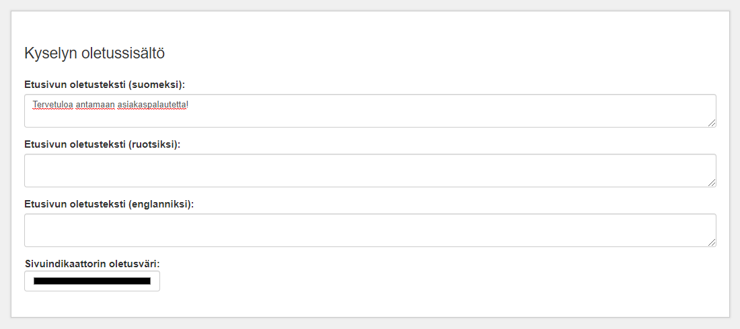
Task: Click the resize grip of the suomeksi textarea
Action: (x=712, y=123)
